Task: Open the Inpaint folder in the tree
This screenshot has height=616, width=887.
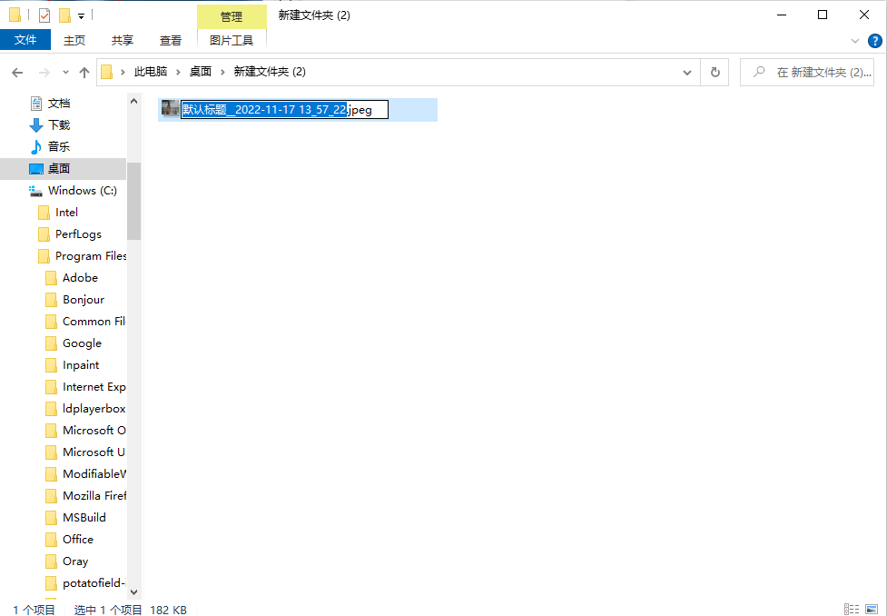Action: click(x=80, y=364)
